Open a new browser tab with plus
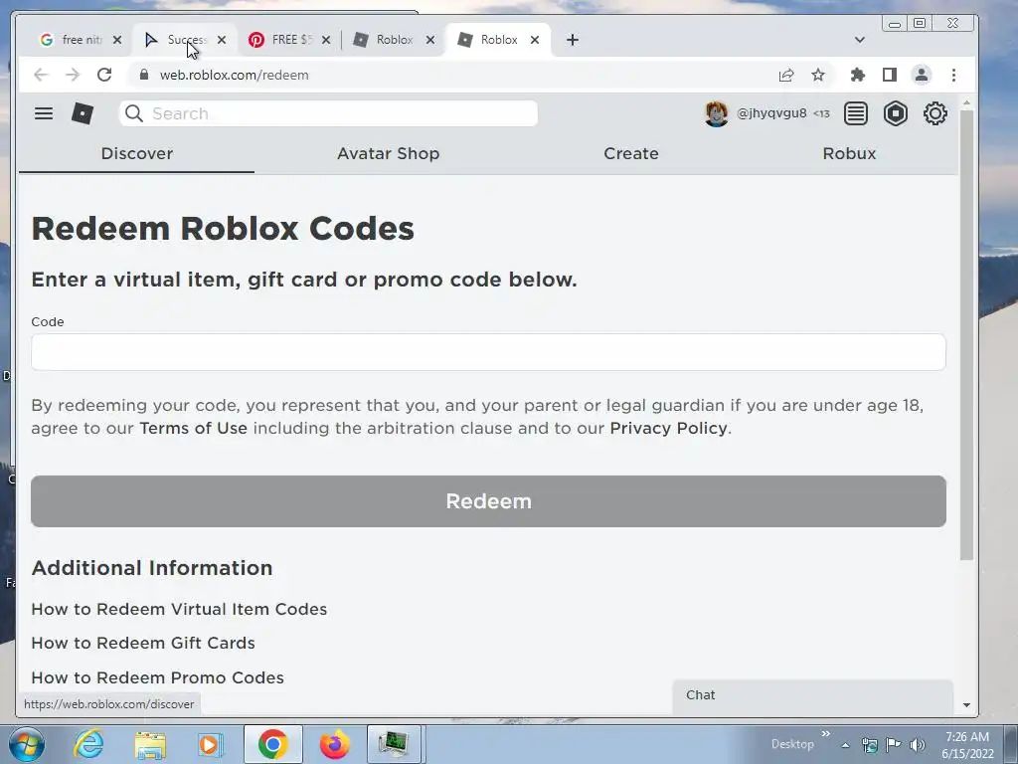 click(572, 40)
